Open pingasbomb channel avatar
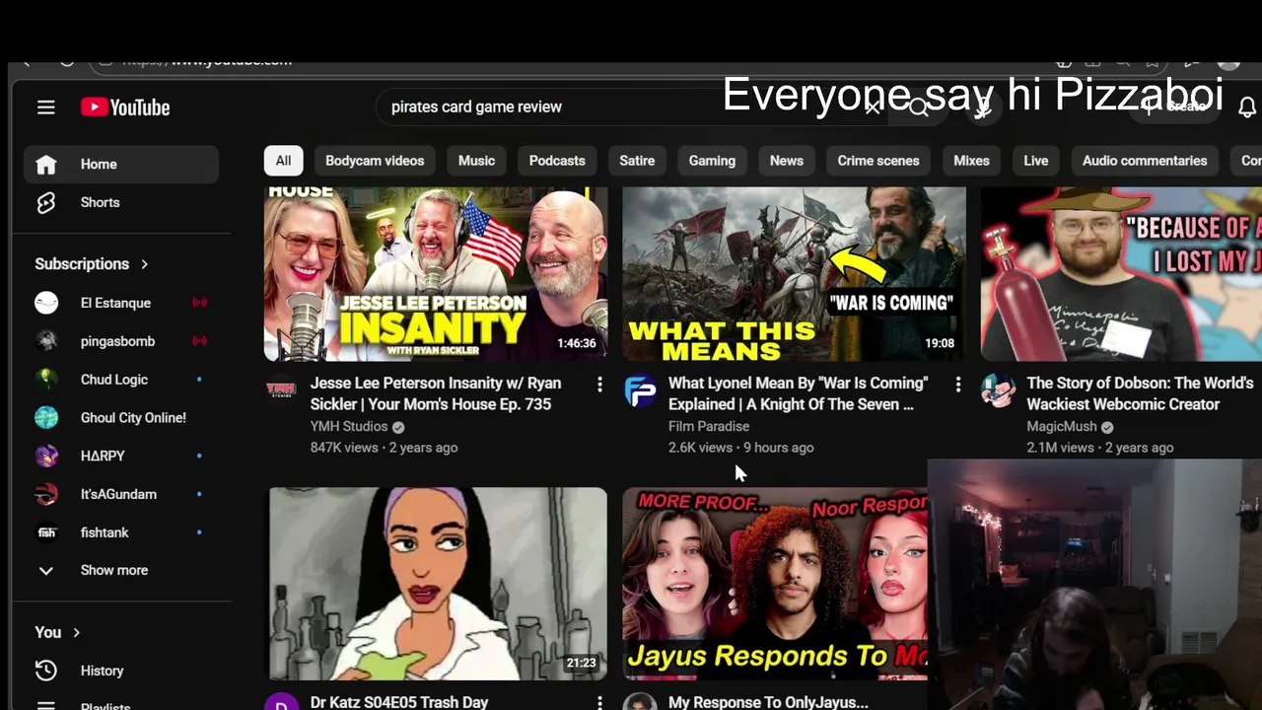Image resolution: width=1262 pixels, height=710 pixels. pos(46,341)
